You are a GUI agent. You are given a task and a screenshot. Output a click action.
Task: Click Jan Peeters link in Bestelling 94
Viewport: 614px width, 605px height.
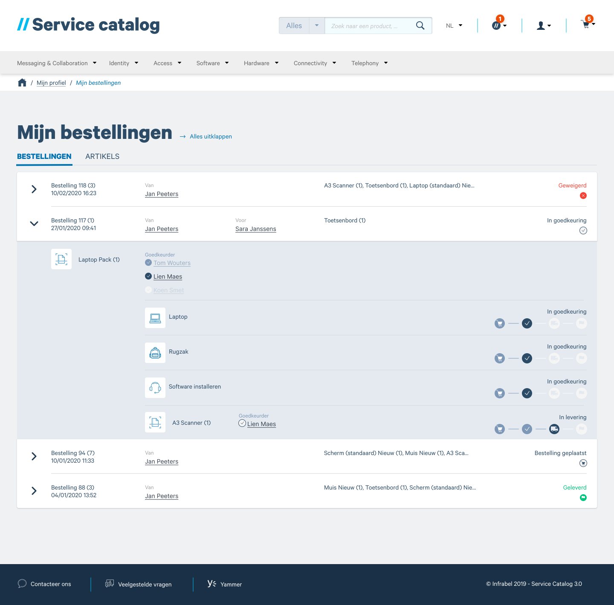click(162, 461)
